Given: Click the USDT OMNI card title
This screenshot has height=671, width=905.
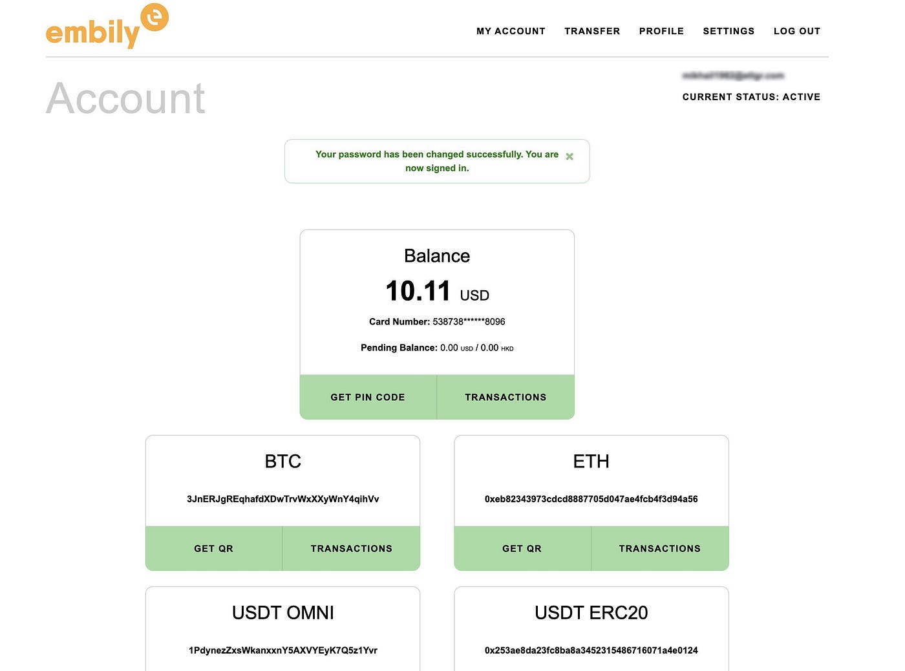Looking at the screenshot, I should [282, 613].
